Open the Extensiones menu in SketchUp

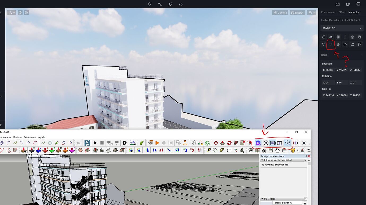click(30, 137)
